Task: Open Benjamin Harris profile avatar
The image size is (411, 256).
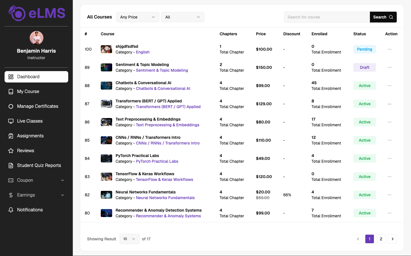Action: [37, 38]
